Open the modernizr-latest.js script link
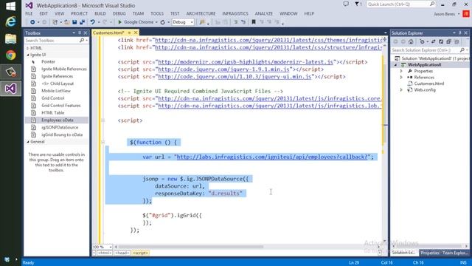 coord(246,62)
